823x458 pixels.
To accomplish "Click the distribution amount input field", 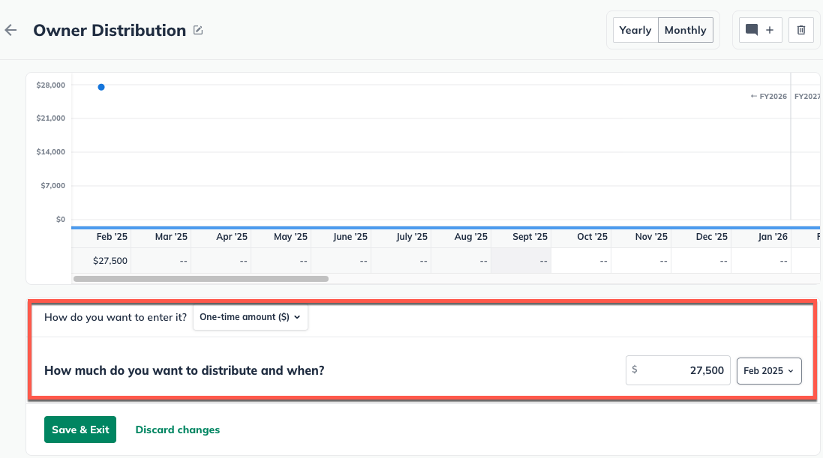I will tap(678, 370).
